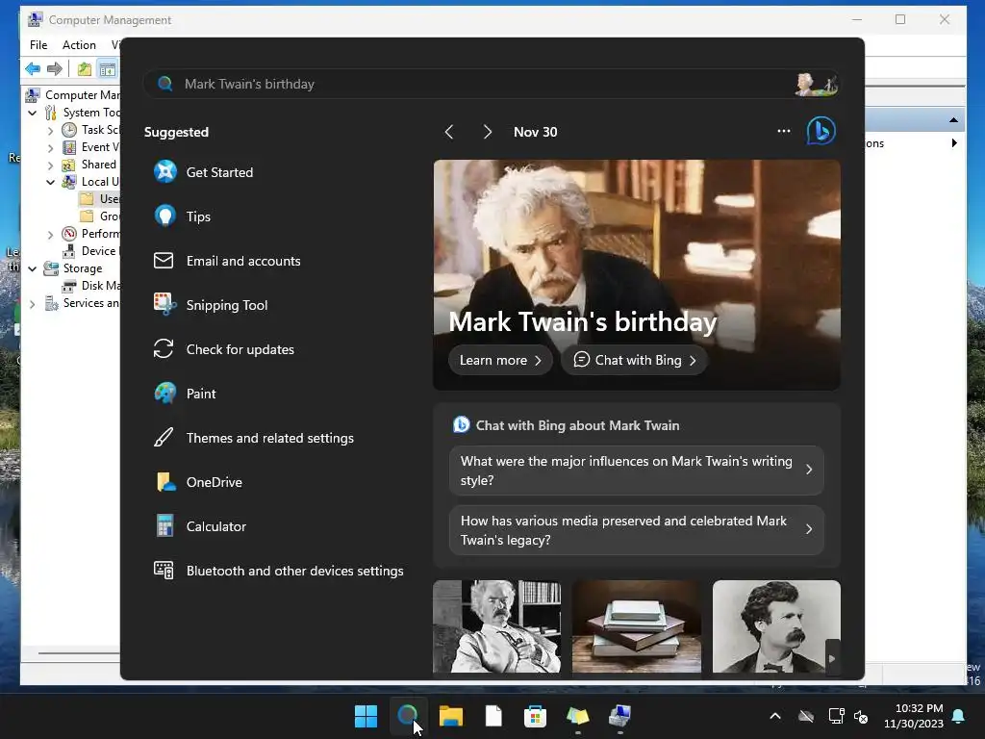Open the more options ellipsis menu
The width and height of the screenshot is (985, 739).
(x=783, y=131)
